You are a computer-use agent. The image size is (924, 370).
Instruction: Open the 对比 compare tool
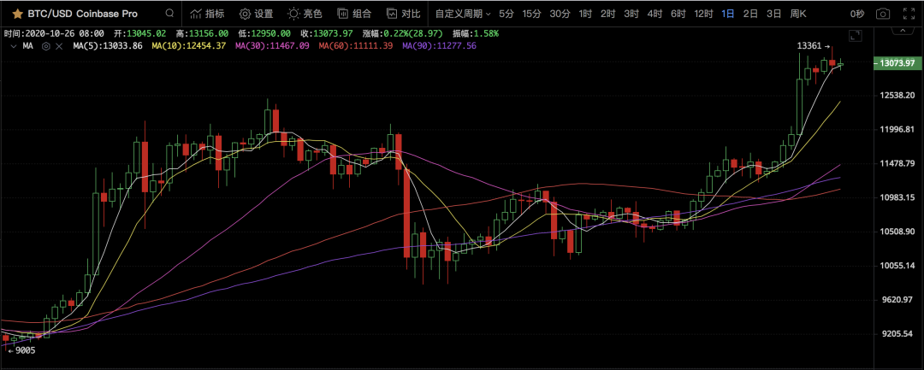click(x=404, y=13)
